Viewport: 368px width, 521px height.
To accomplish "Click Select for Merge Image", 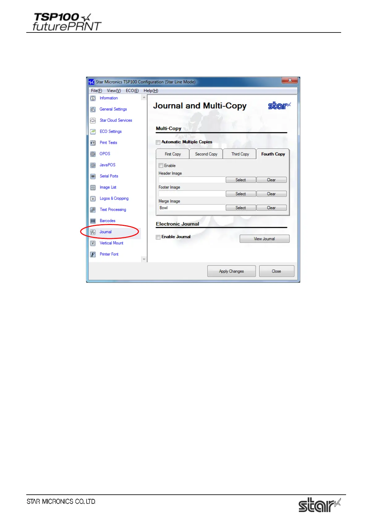I will [x=241, y=208].
